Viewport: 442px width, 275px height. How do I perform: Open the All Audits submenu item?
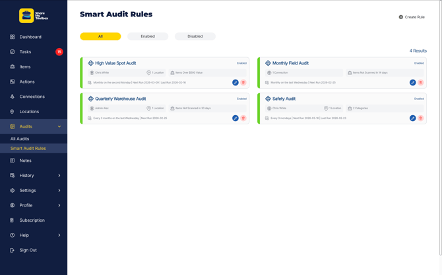click(20, 139)
